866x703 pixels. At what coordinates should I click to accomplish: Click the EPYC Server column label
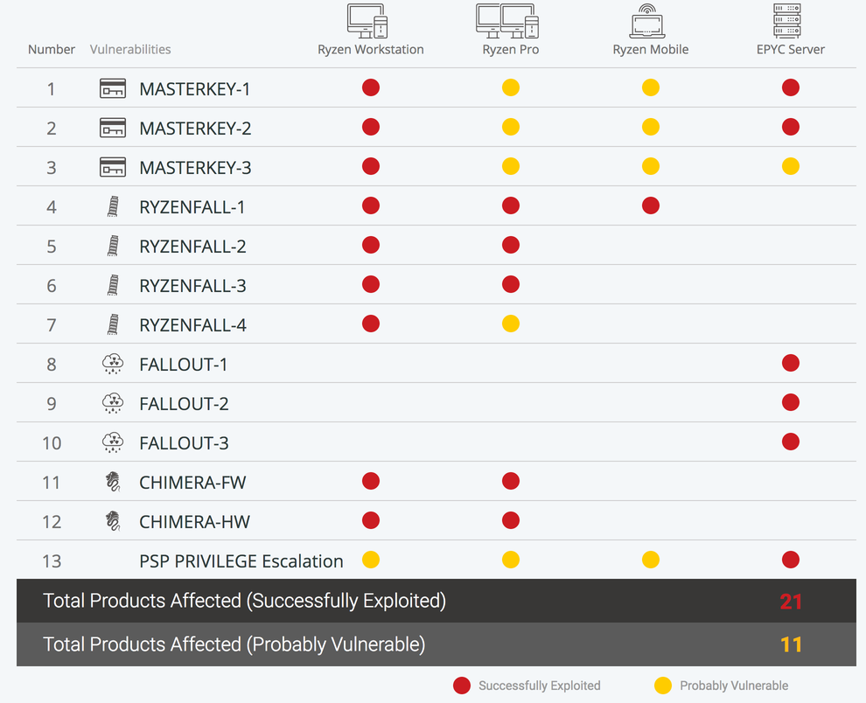(791, 49)
